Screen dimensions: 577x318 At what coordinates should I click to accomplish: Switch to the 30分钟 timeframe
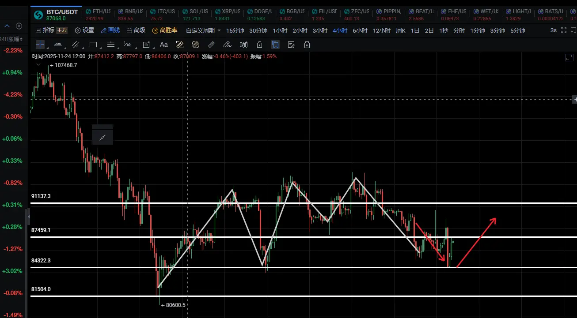point(258,30)
